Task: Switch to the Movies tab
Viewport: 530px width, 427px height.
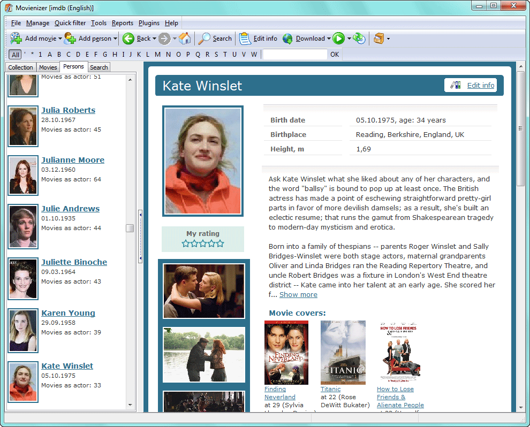Action: point(48,67)
